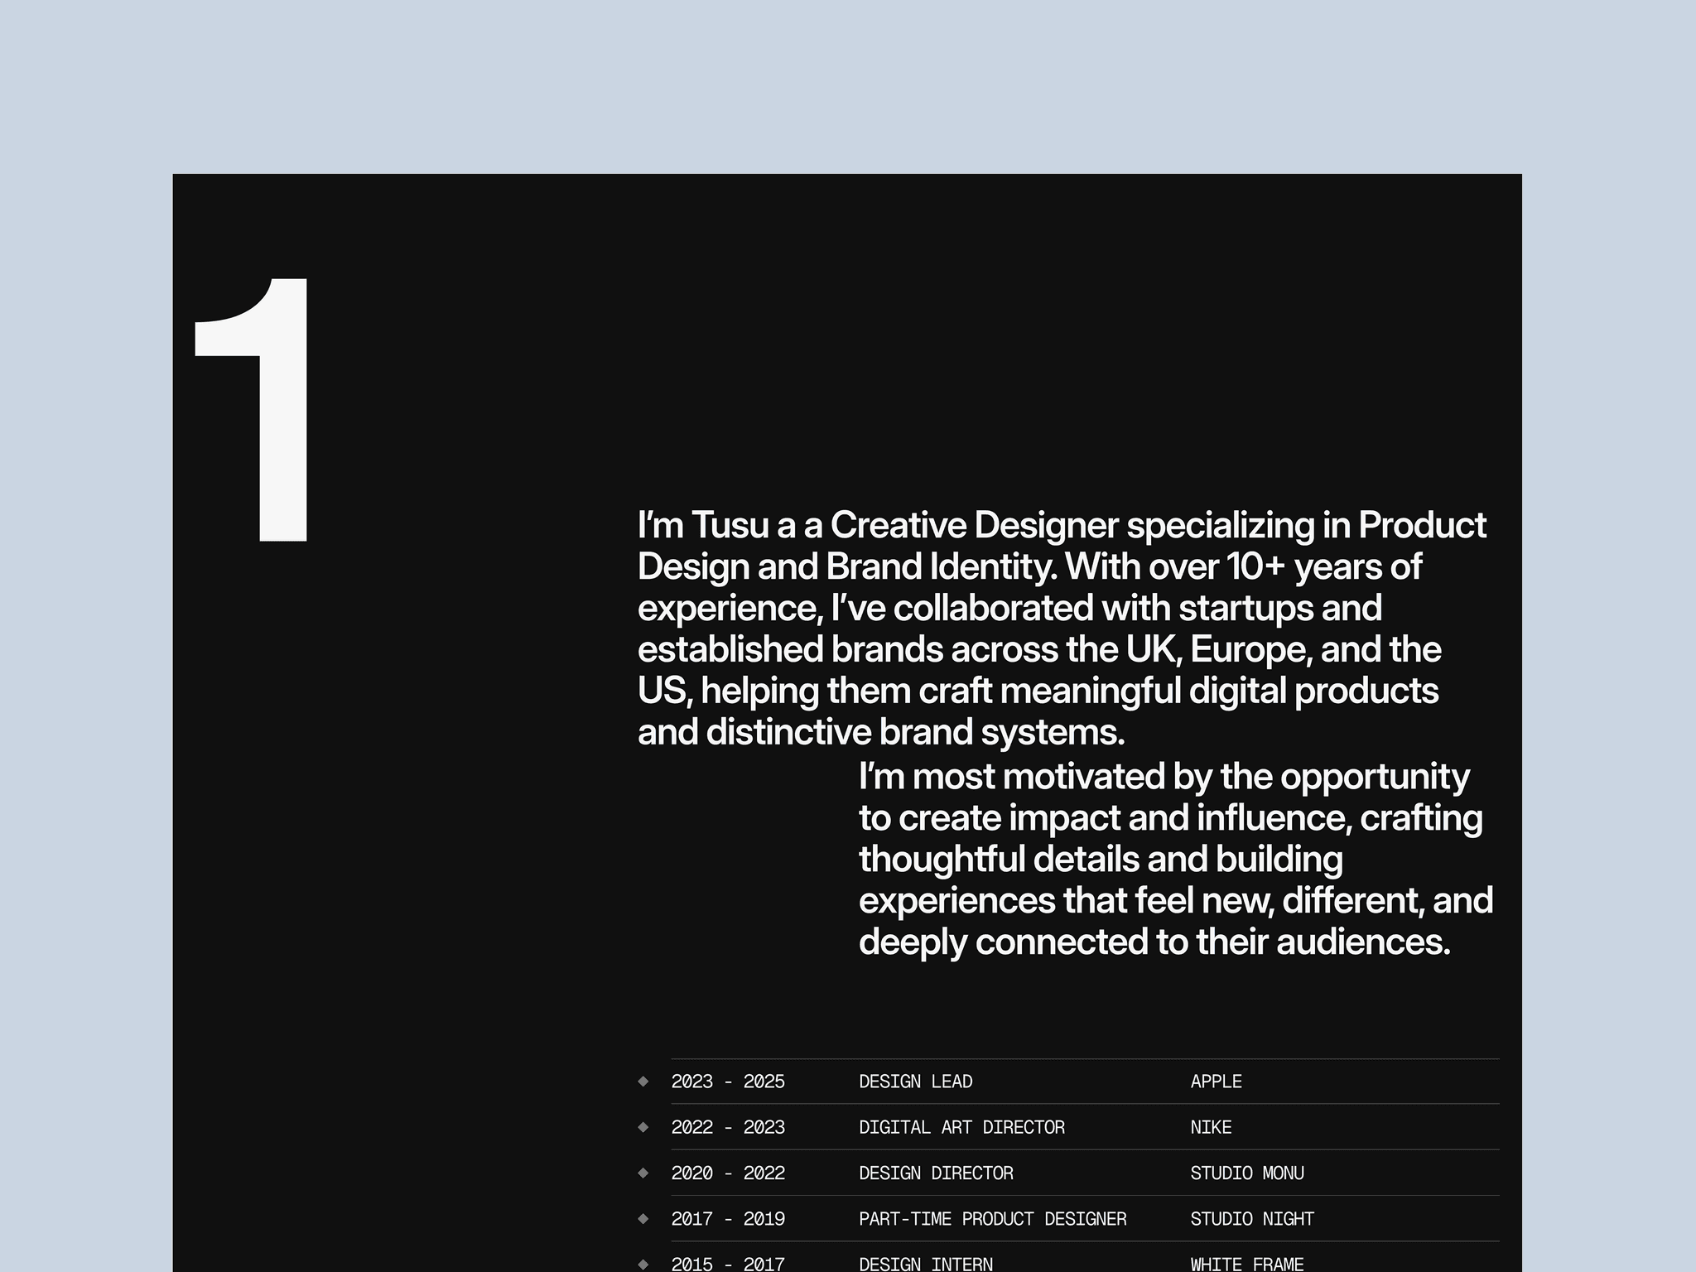Select the APPLE company entry
Viewport: 1696px width, 1272px height.
pyautogui.click(x=1216, y=1082)
